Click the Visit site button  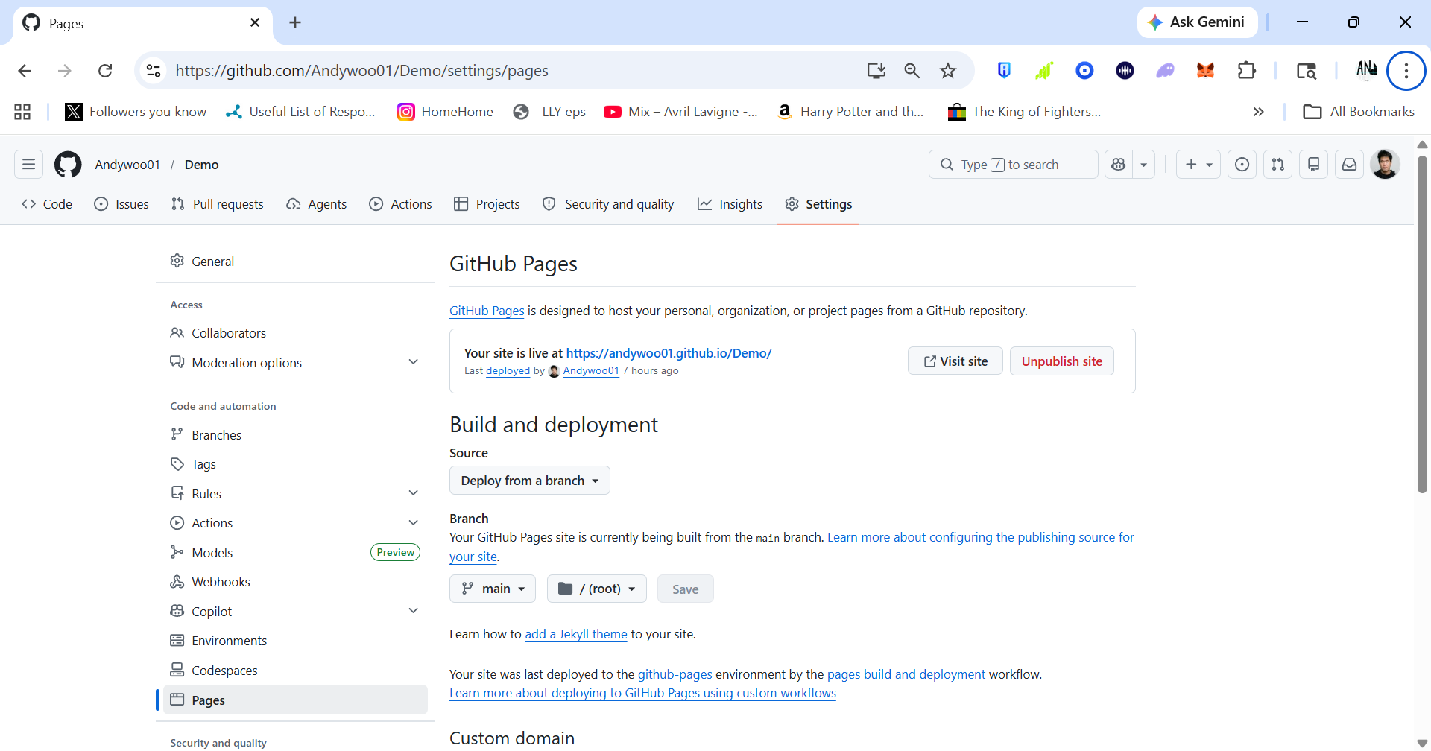click(x=955, y=361)
